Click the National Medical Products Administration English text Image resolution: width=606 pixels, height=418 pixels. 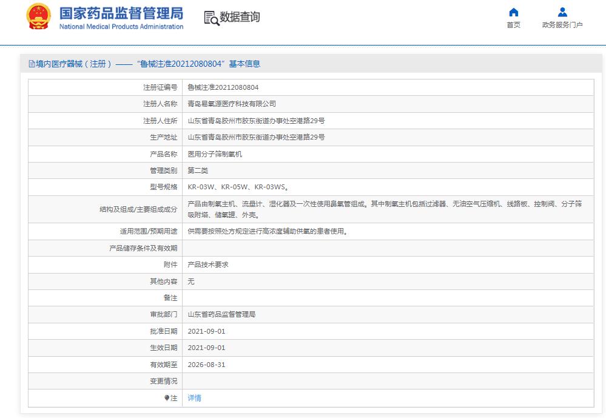coord(121,27)
